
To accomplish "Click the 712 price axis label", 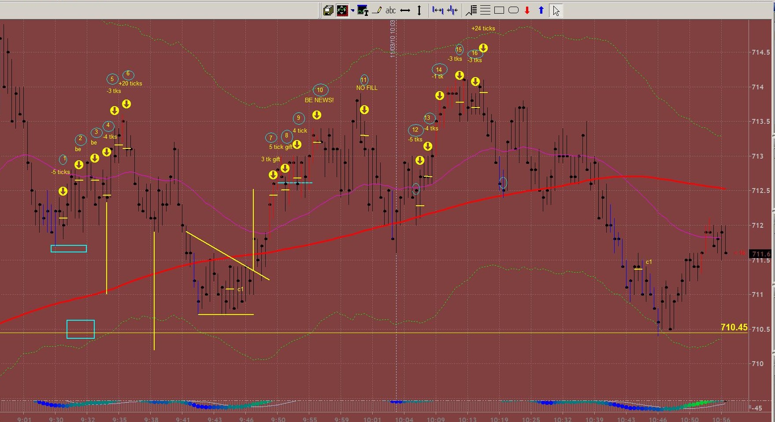I will (758, 226).
